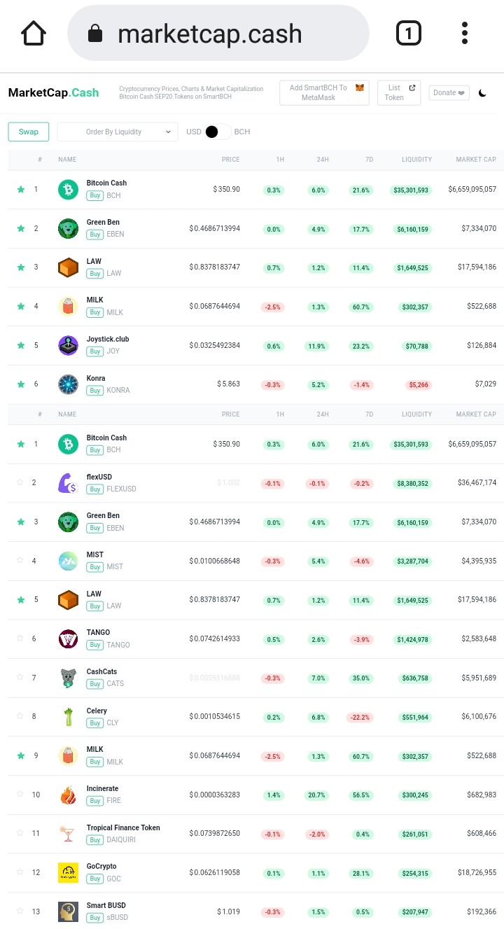Open the browser three-dot menu
Image resolution: width=504 pixels, height=929 pixels.
[x=465, y=33]
